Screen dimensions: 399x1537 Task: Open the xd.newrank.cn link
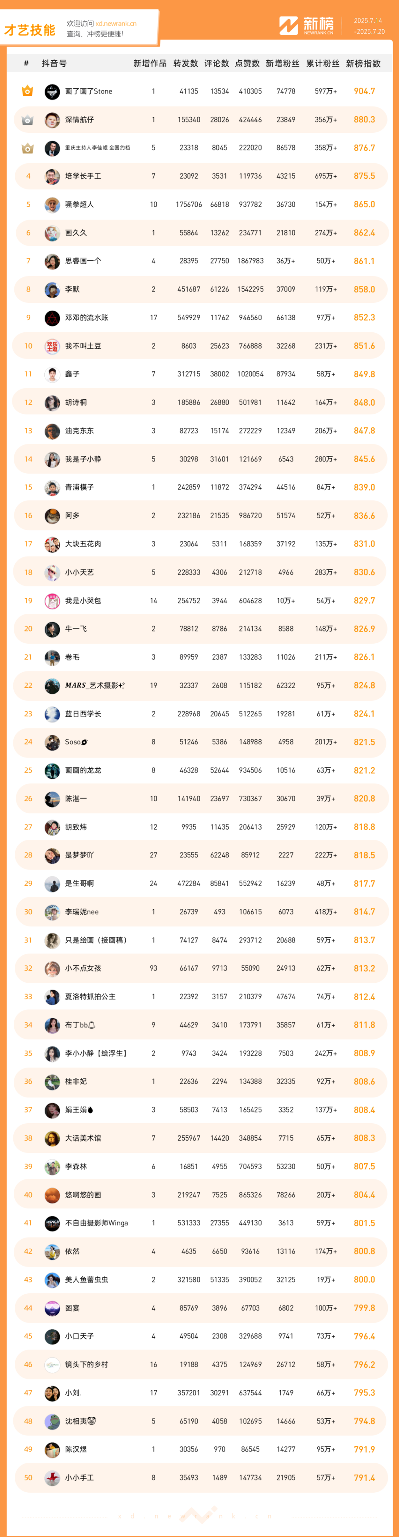pyautogui.click(x=116, y=24)
